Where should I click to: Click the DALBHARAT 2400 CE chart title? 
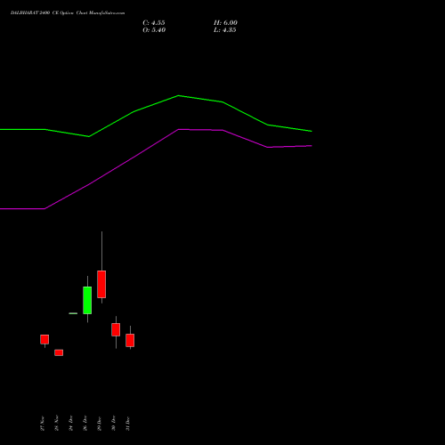click(68, 13)
